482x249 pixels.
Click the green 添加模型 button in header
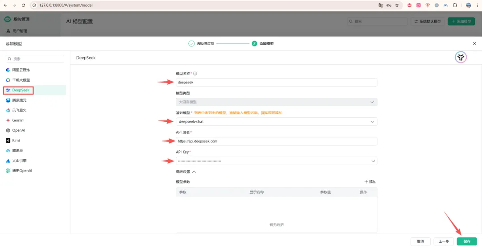pyautogui.click(x=461, y=21)
